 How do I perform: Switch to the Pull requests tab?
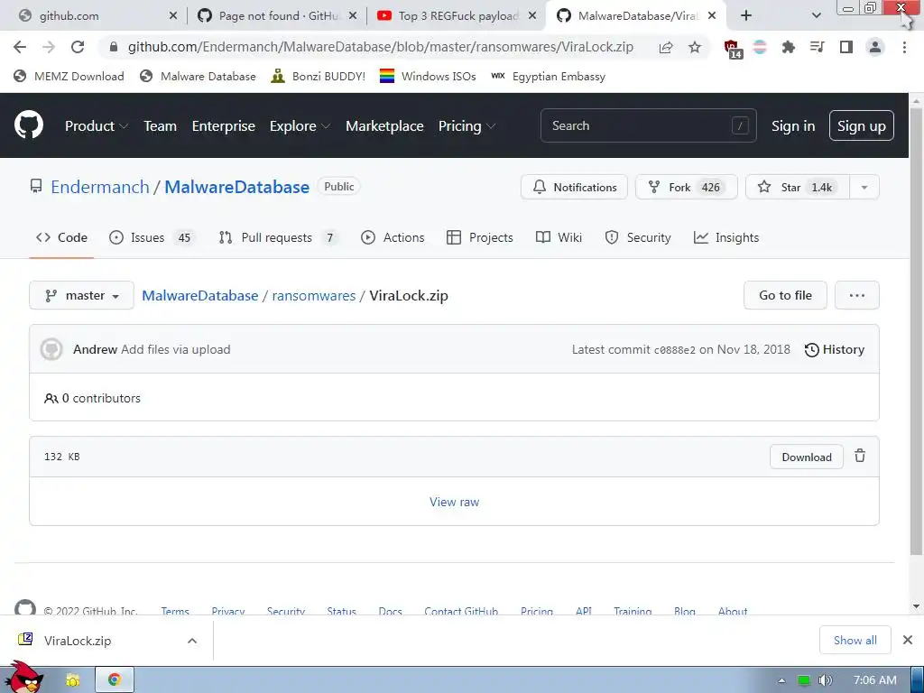(278, 237)
